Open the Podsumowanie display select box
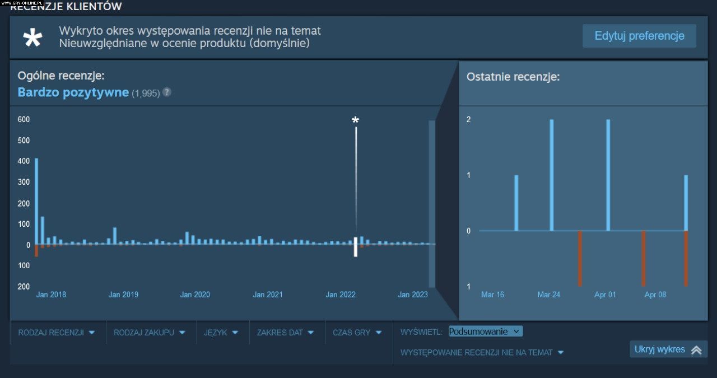 pos(486,332)
